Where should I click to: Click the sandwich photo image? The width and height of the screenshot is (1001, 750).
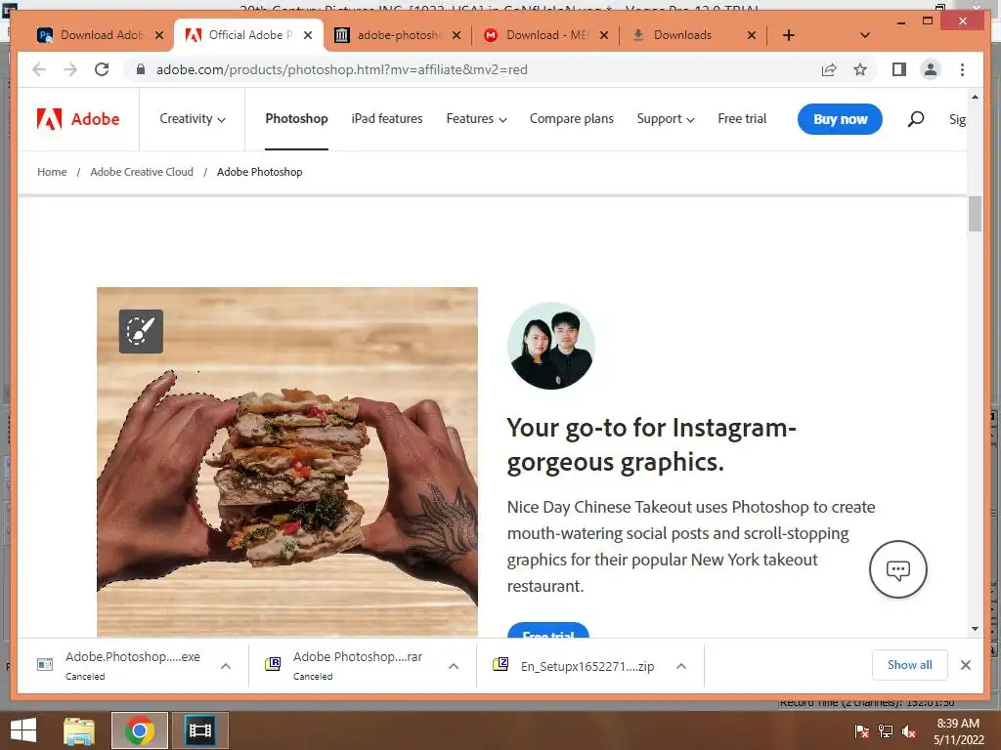(287, 462)
